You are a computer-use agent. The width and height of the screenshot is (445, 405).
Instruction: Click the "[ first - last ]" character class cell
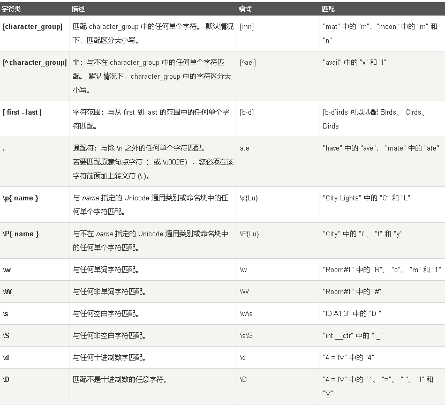click(22, 112)
